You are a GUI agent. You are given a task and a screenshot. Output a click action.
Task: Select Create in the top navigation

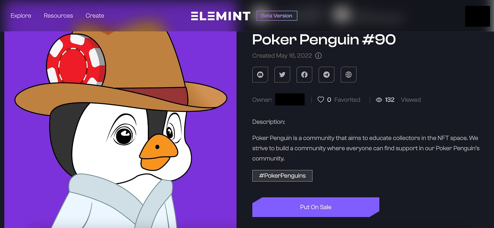coord(95,16)
